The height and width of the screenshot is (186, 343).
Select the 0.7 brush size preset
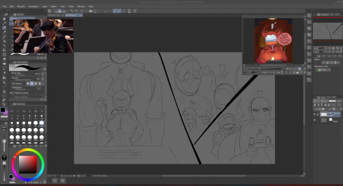point(12,110)
